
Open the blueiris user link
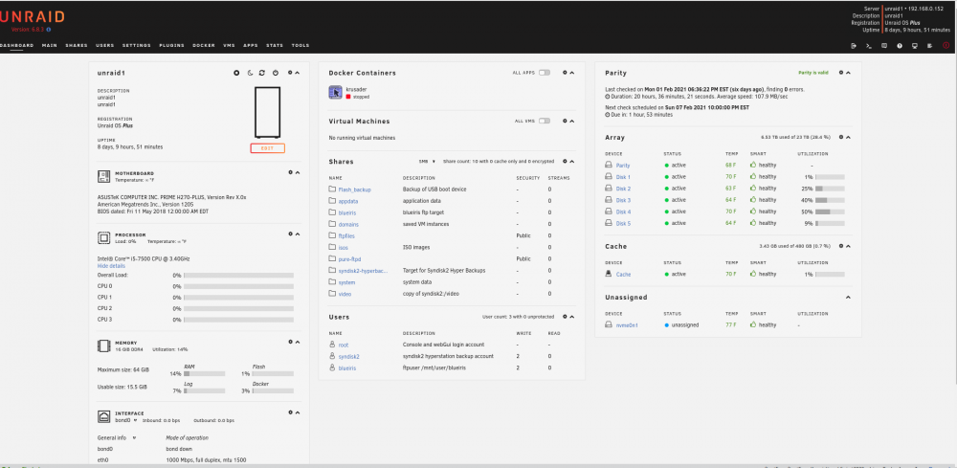tap(347, 368)
